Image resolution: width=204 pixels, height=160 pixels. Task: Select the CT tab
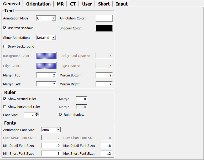click(x=73, y=4)
